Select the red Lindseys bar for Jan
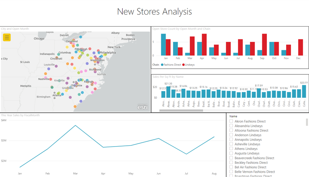 (168, 47)
